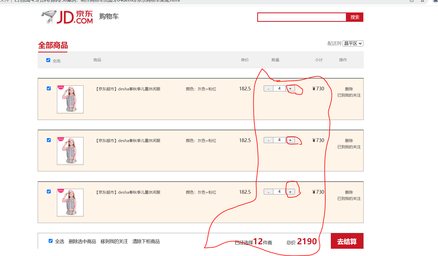Click the first product's subtotal ¥730
Image resolution: width=438 pixels, height=256 pixels.
coord(318,89)
